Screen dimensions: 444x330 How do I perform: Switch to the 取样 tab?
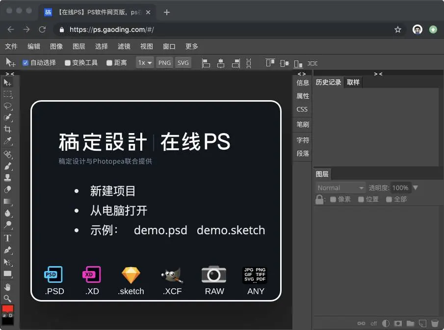coord(353,82)
